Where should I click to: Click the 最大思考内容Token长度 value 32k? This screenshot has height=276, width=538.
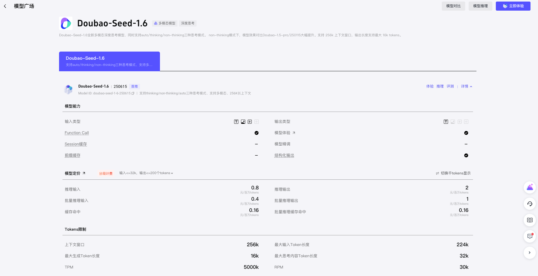coord(464,256)
